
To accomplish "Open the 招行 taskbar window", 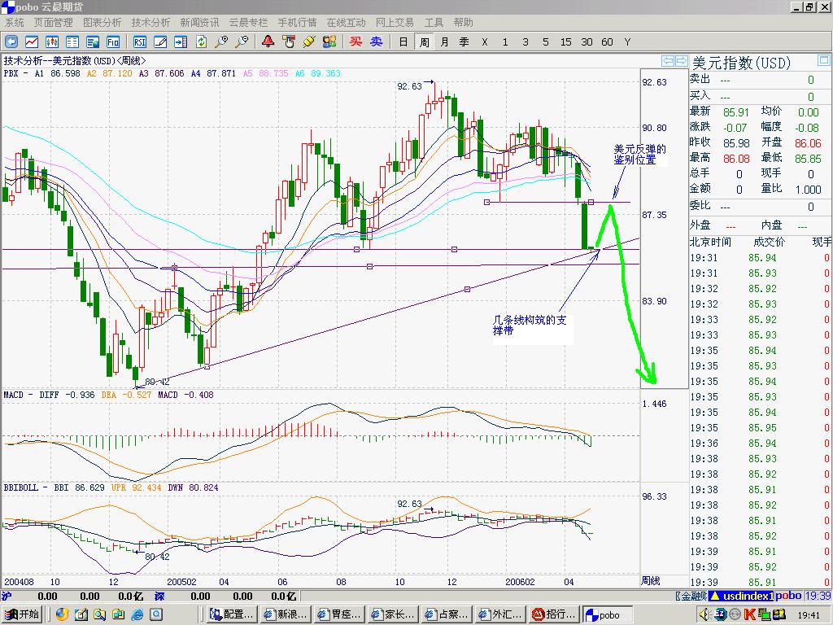I will [555, 614].
